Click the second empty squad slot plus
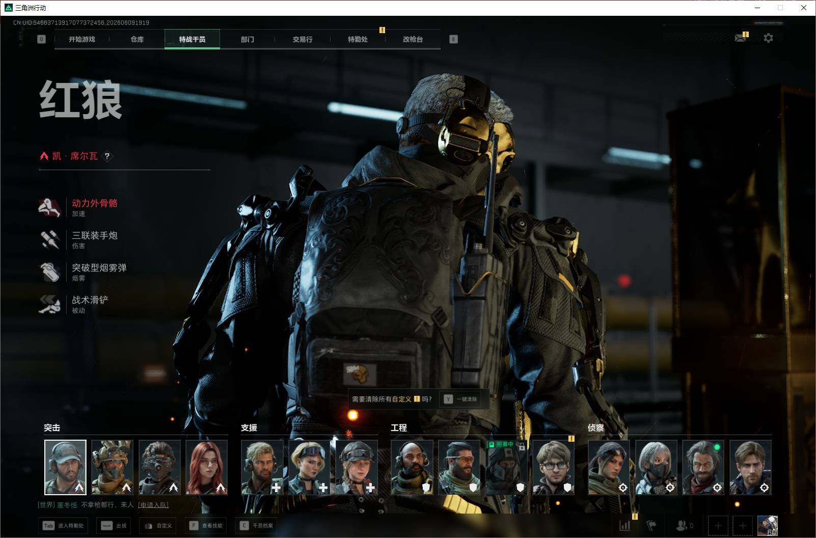This screenshot has height=538, width=816. (x=742, y=525)
